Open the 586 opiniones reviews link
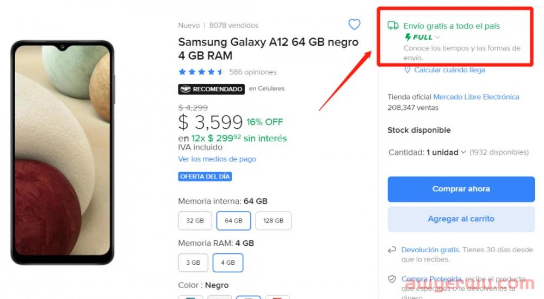This screenshot has width=544, height=299. [253, 72]
